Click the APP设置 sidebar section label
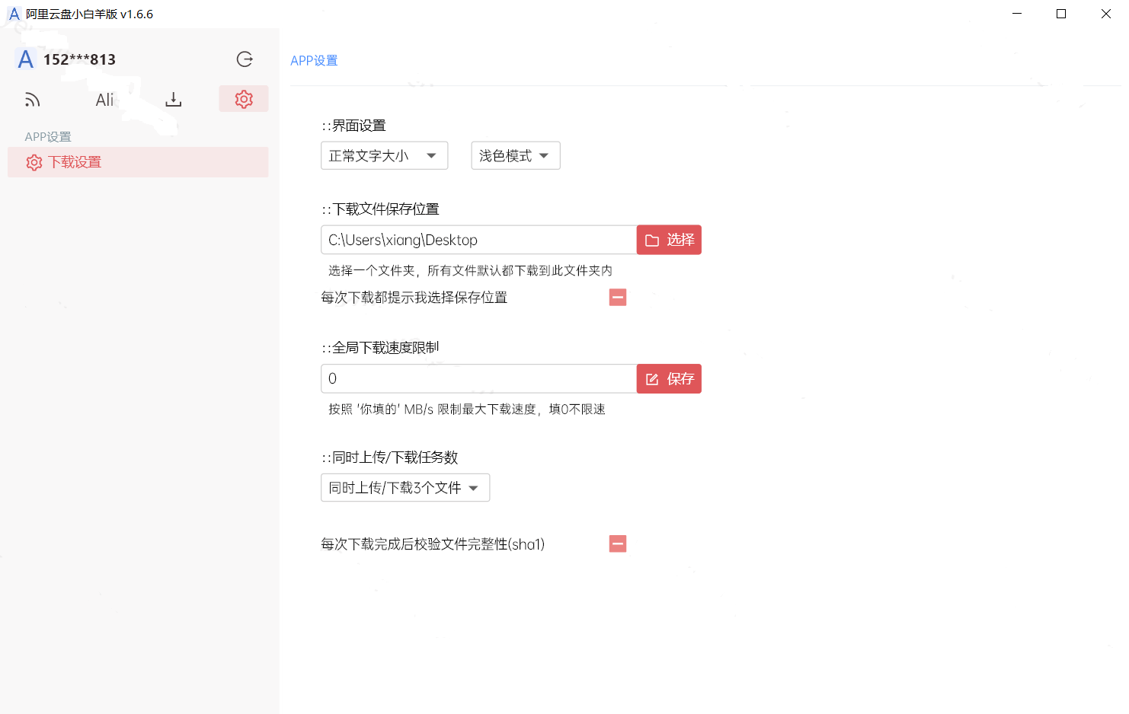The height and width of the screenshot is (714, 1129). 48,137
